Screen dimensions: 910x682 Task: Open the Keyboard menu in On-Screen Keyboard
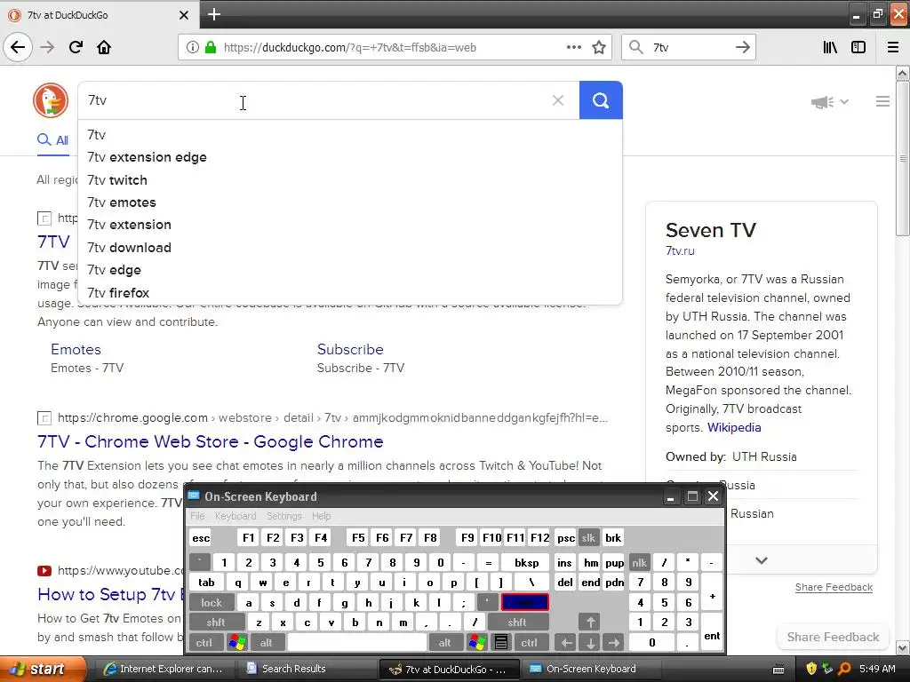(x=235, y=516)
